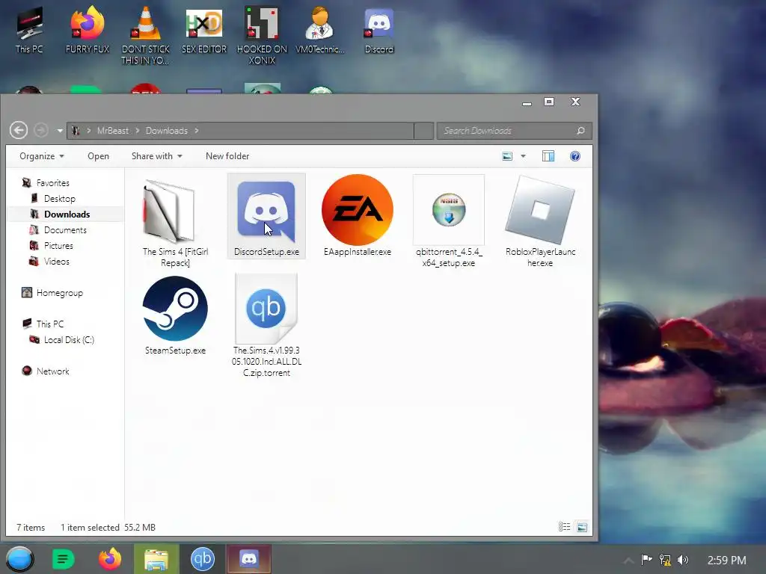Open the network tray icon
This screenshot has width=766, height=574.
pyautogui.click(x=665, y=560)
